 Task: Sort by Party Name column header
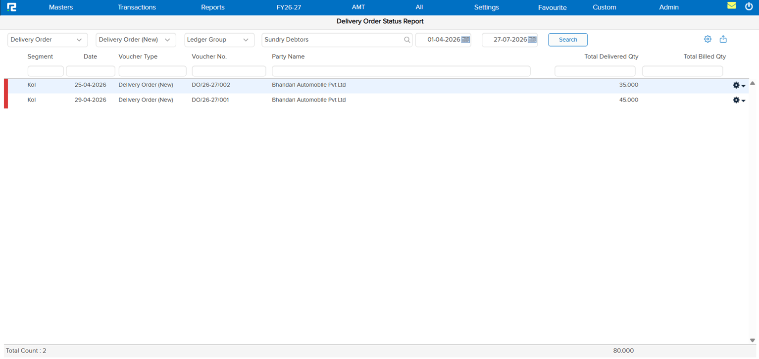(288, 57)
